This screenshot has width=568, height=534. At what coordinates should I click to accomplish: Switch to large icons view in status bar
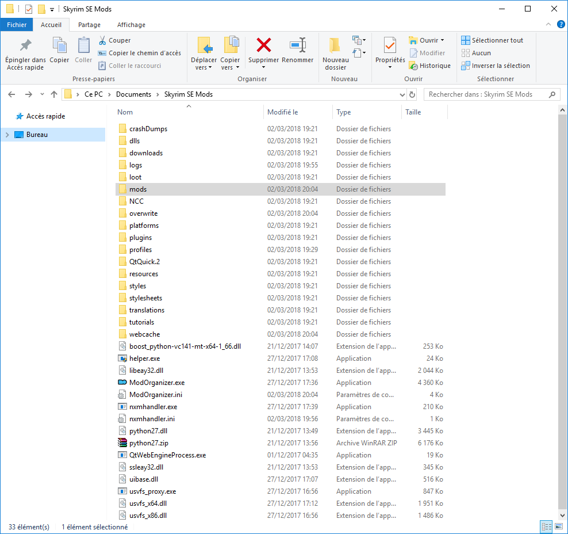pos(559,527)
